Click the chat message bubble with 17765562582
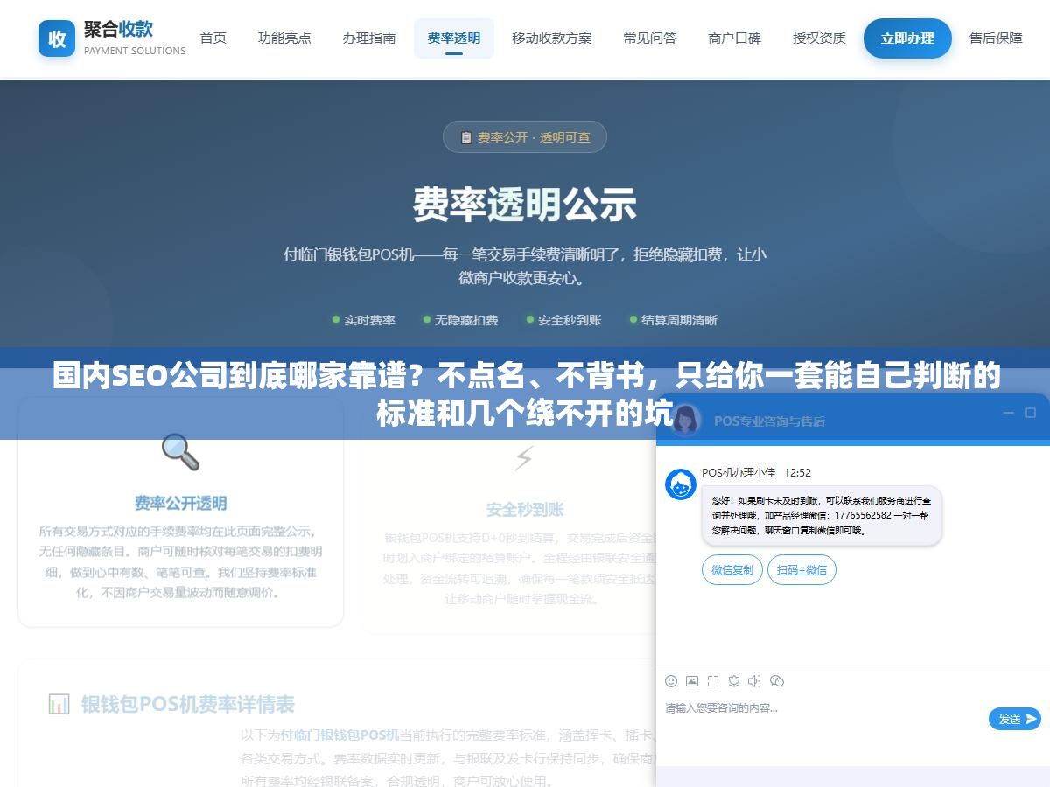This screenshot has width=1050, height=787. coord(822,516)
